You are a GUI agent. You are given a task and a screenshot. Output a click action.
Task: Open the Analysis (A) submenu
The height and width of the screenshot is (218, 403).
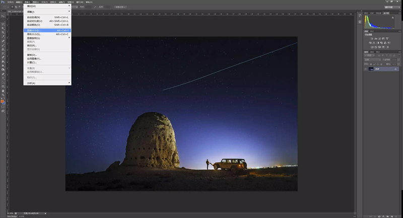tap(47, 83)
